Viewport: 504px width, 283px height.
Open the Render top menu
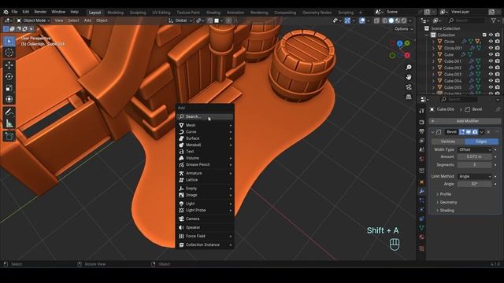[40, 12]
